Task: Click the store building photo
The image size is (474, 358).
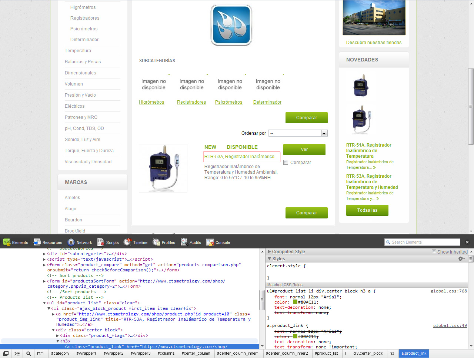Action: (x=374, y=18)
